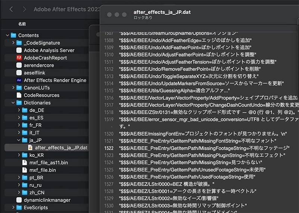Image resolution: width=299 pixels, height=213 pixels.
Task: Expand the CanonLUTs folder
Action: [x=13, y=88]
